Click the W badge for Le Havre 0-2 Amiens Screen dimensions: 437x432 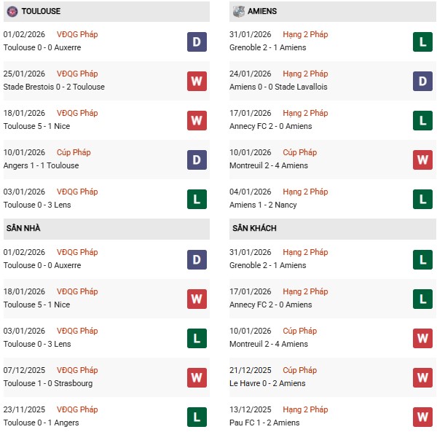click(x=422, y=377)
